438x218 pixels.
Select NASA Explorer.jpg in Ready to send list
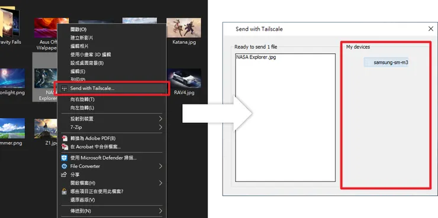pos(256,57)
